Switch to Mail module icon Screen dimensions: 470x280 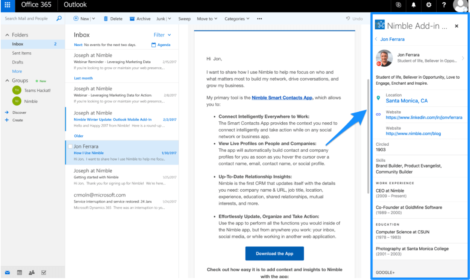pos(8,272)
